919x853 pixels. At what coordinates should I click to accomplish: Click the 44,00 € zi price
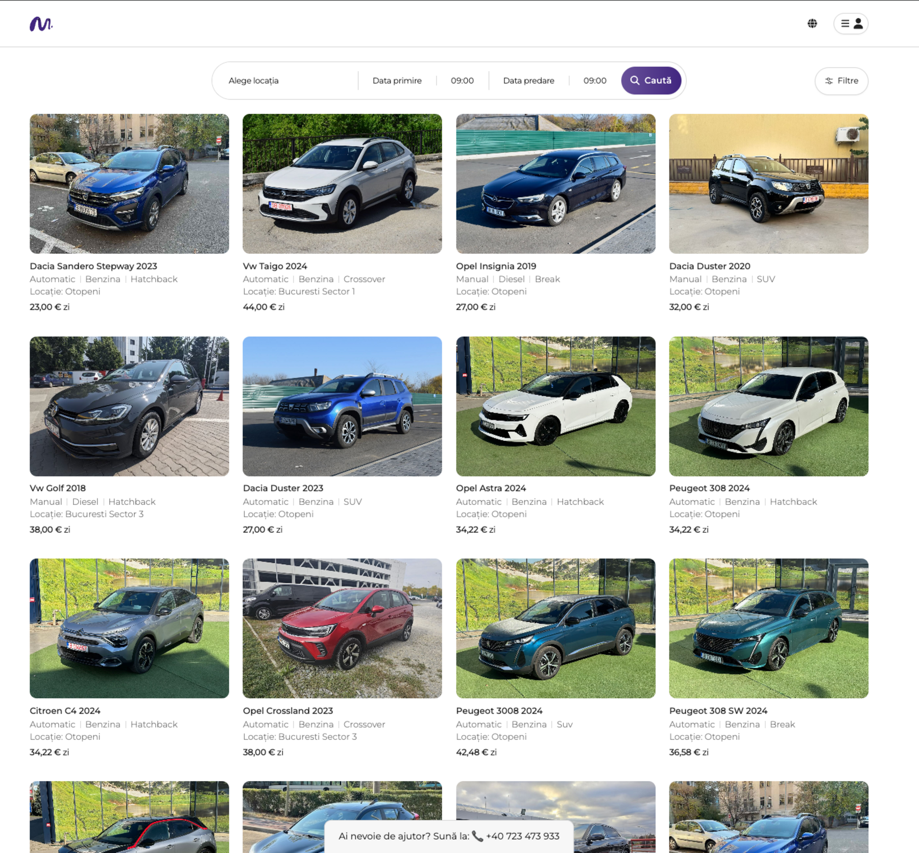(x=263, y=307)
